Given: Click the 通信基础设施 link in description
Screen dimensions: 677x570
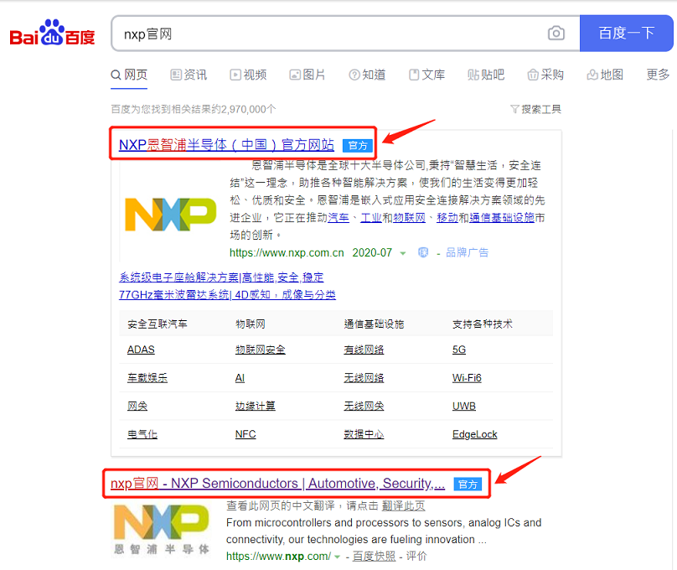Looking at the screenshot, I should click(x=502, y=218).
